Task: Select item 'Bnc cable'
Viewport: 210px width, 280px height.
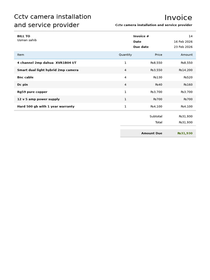Action: coord(25,77)
